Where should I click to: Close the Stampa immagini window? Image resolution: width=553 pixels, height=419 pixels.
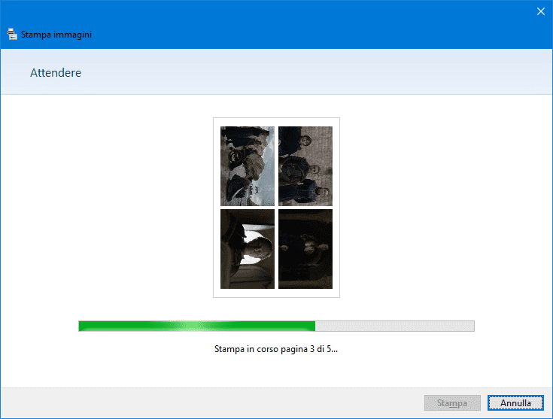539,11
